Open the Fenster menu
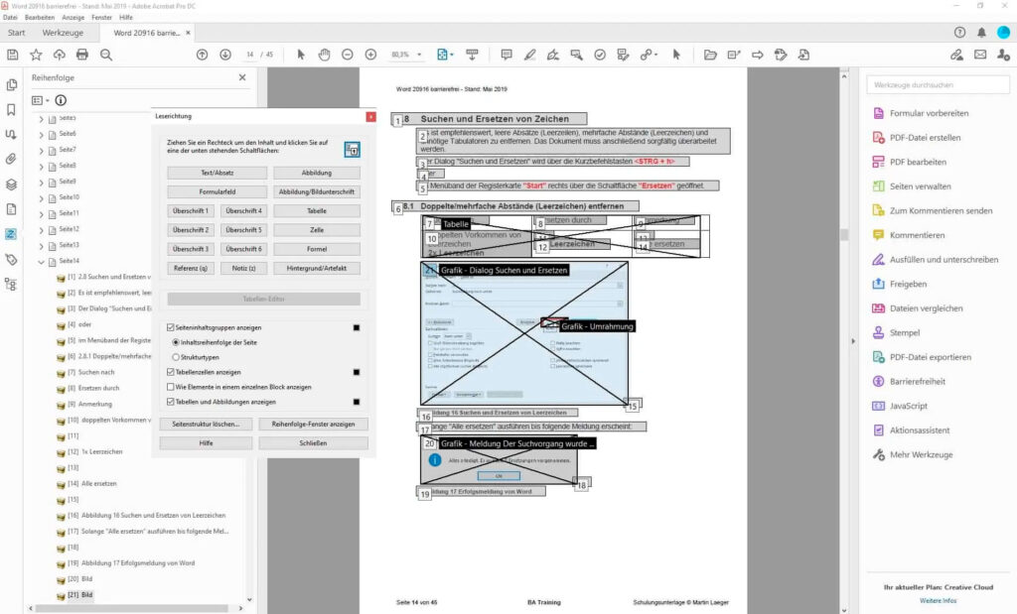 click(x=102, y=18)
